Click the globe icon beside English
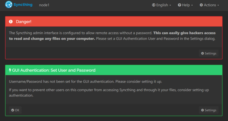 pyautogui.click(x=154, y=5)
